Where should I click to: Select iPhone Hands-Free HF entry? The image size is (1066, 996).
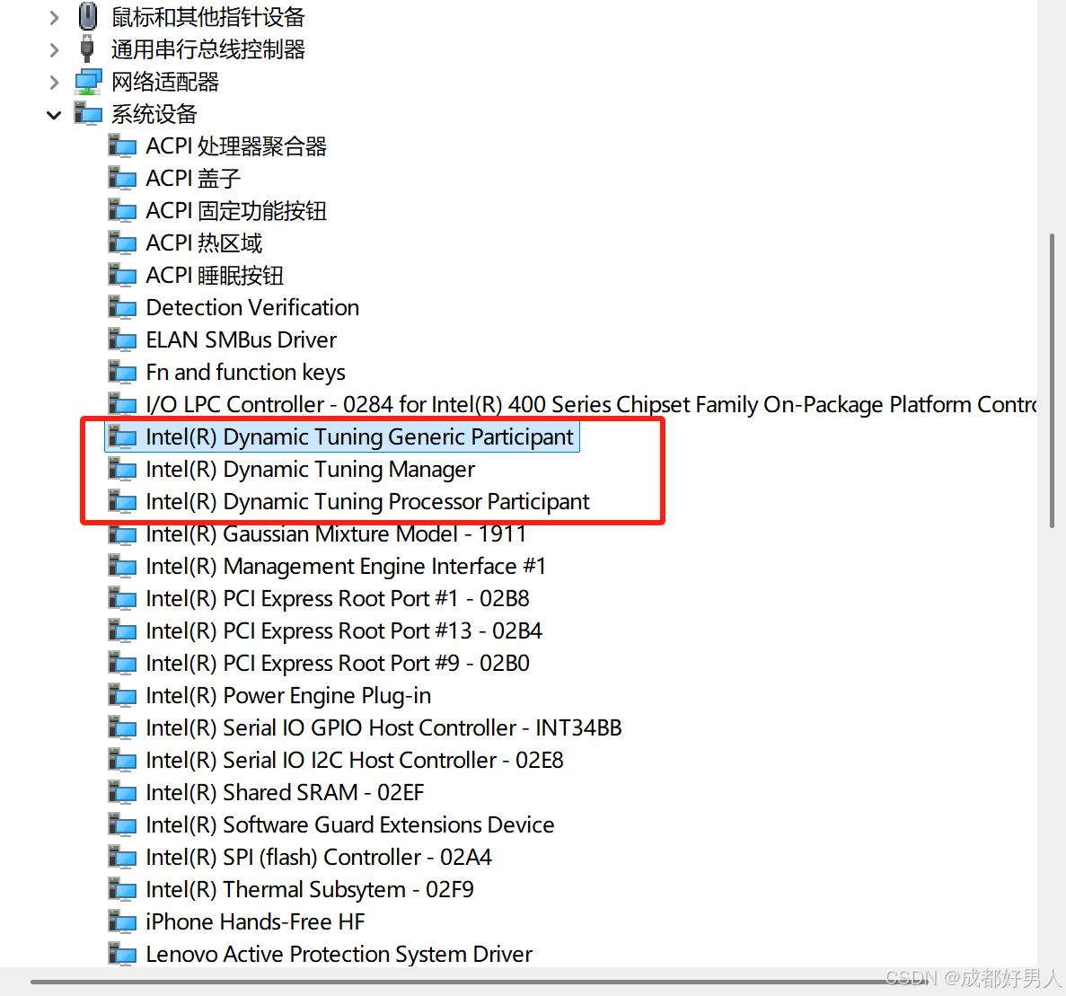click(x=256, y=921)
